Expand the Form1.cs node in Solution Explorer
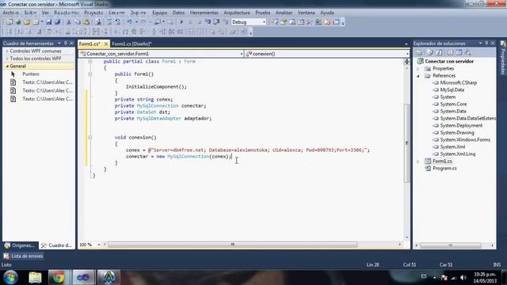 418,161
